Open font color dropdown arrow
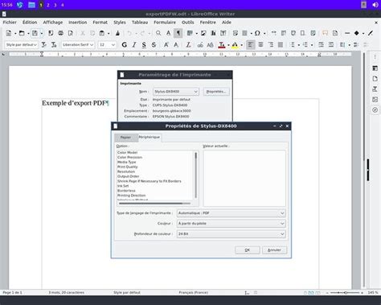Image resolution: width=381 pixels, height=305 pixels. 228,45
